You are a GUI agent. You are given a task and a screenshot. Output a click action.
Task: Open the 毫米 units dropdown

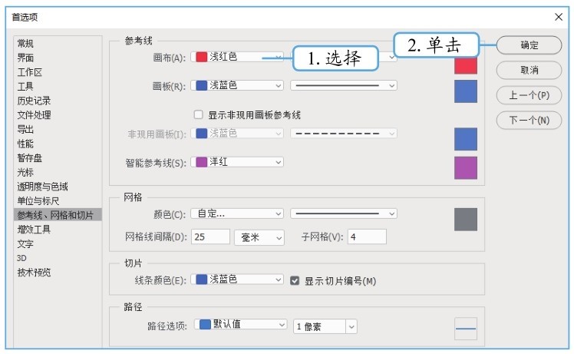point(259,237)
